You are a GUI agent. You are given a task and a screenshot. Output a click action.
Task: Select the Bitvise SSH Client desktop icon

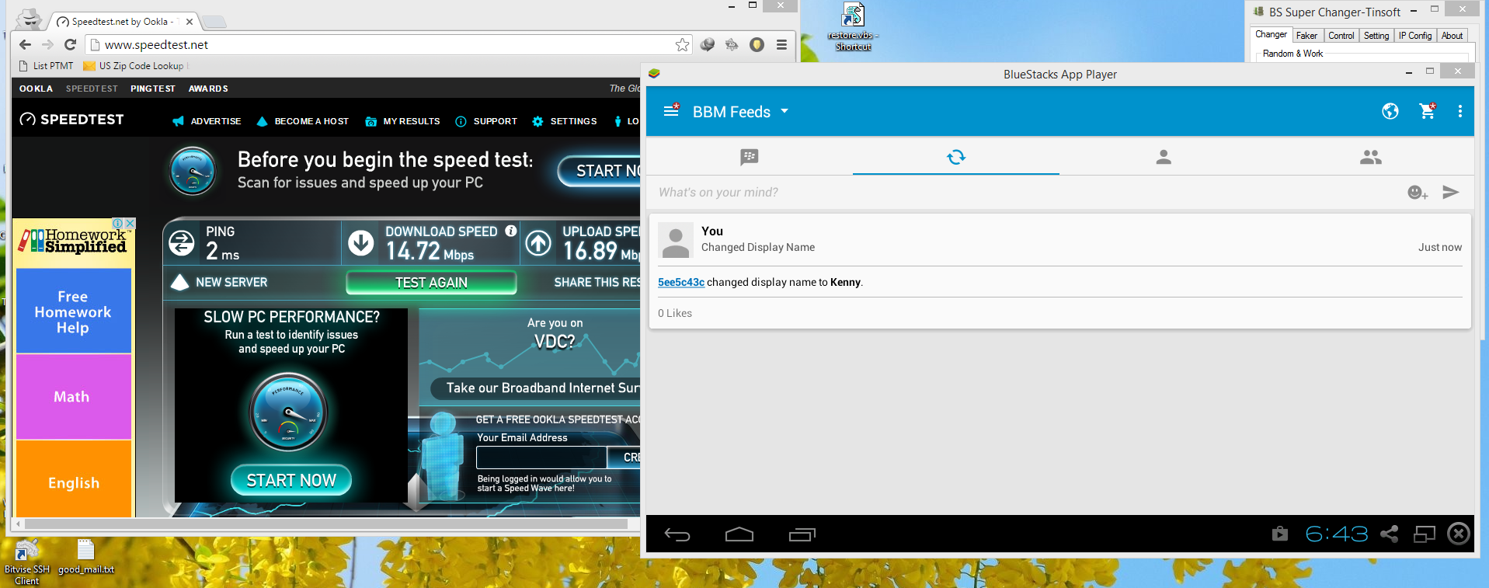pyautogui.click(x=26, y=562)
